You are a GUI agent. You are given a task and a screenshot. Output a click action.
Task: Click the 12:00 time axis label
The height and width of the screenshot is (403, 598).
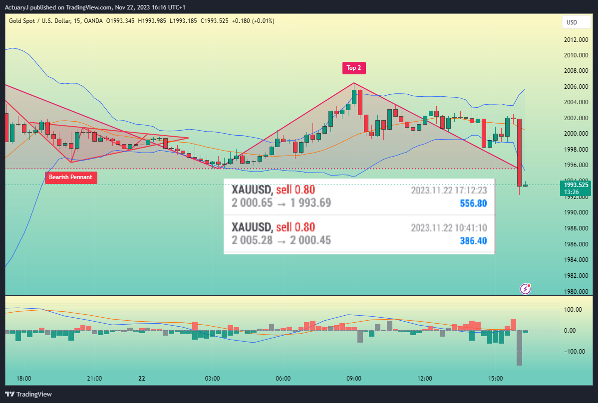[425, 379]
